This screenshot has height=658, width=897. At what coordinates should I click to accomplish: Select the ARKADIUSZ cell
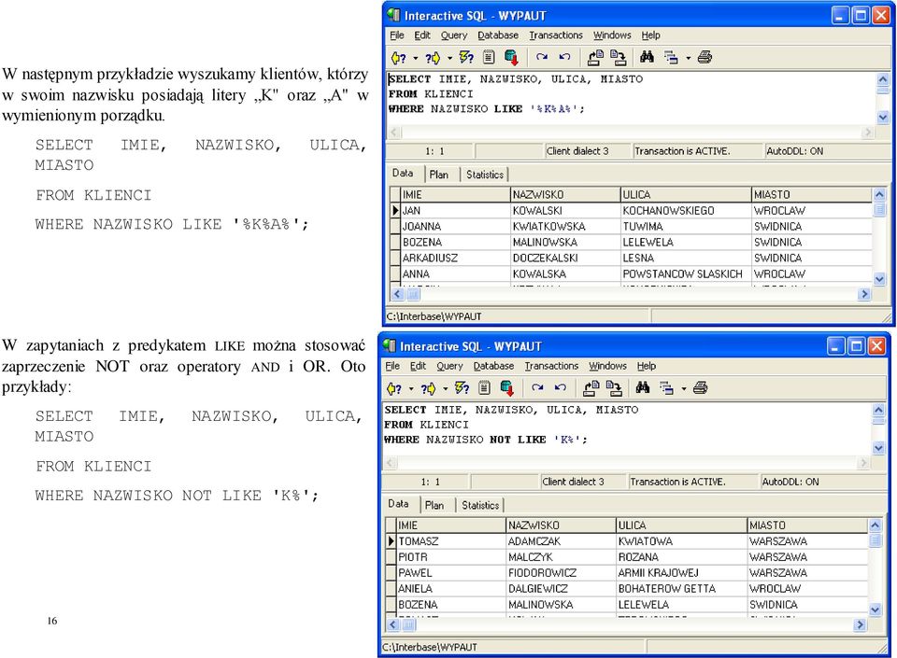pos(455,259)
